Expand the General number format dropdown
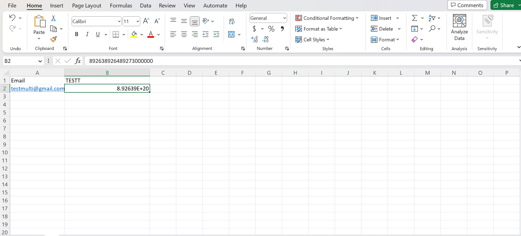 coord(284,18)
